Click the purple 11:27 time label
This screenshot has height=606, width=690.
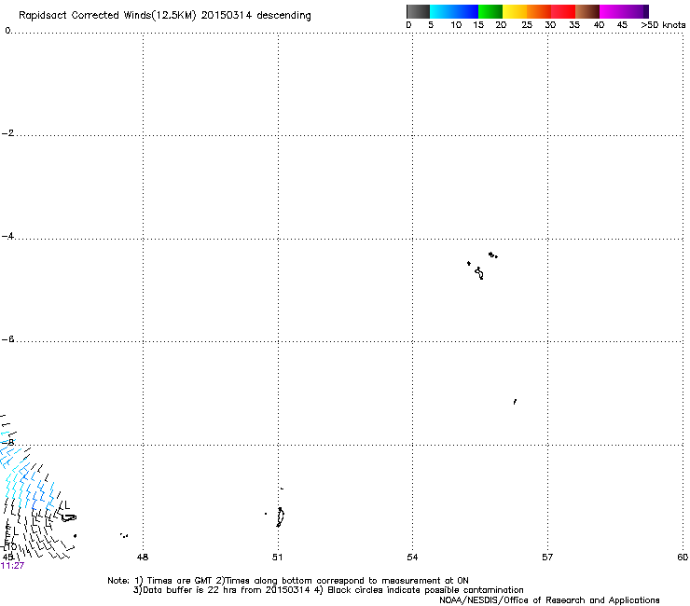point(12,566)
